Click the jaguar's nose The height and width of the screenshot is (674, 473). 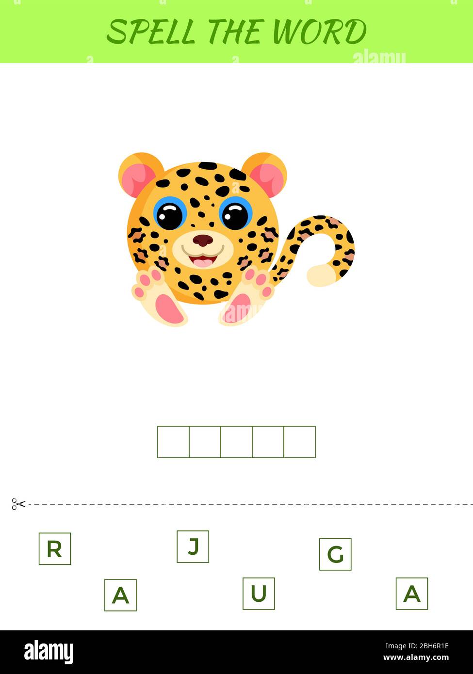pyautogui.click(x=203, y=241)
